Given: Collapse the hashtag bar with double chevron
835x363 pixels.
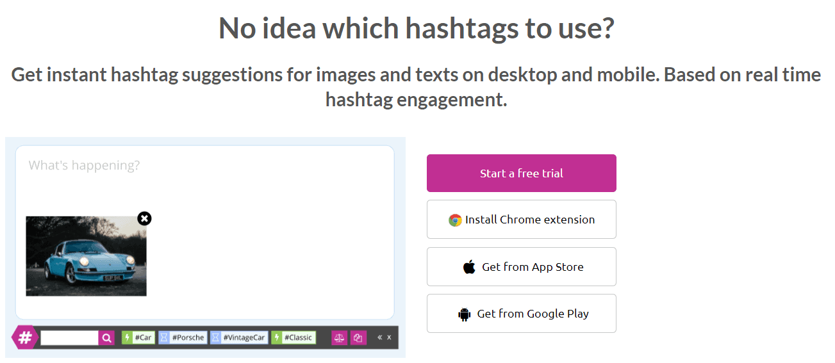Looking at the screenshot, I should click(379, 337).
